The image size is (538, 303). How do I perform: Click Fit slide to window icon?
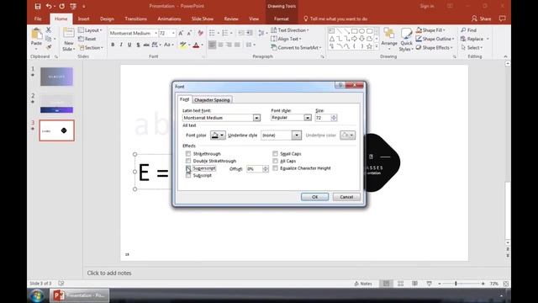click(x=506, y=284)
